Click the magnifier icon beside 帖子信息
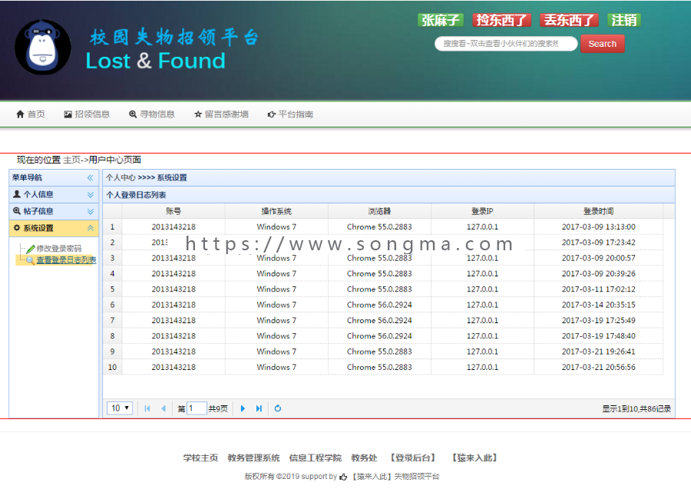The image size is (691, 489). click(x=17, y=210)
